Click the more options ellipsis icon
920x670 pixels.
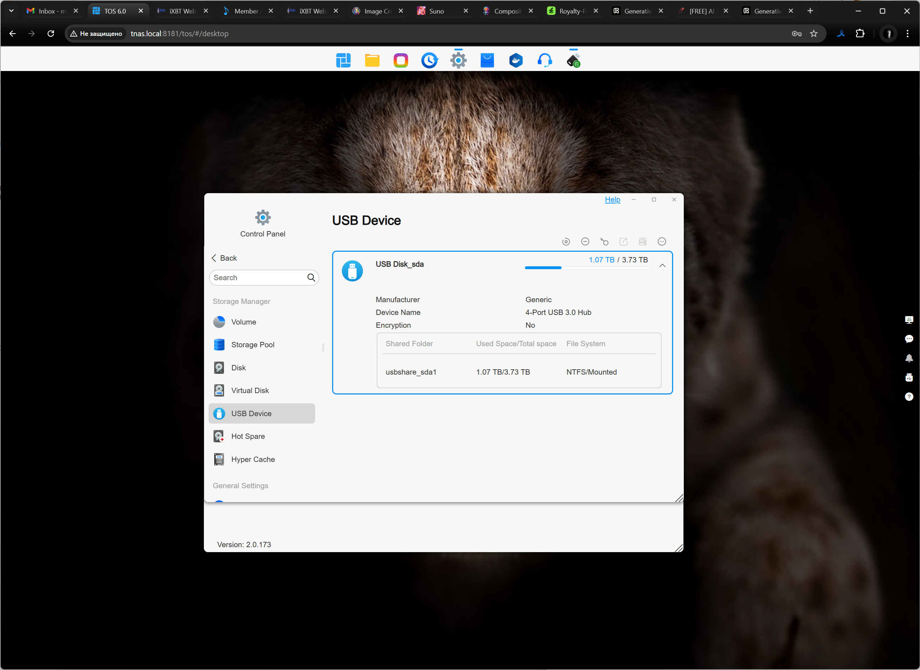(662, 242)
